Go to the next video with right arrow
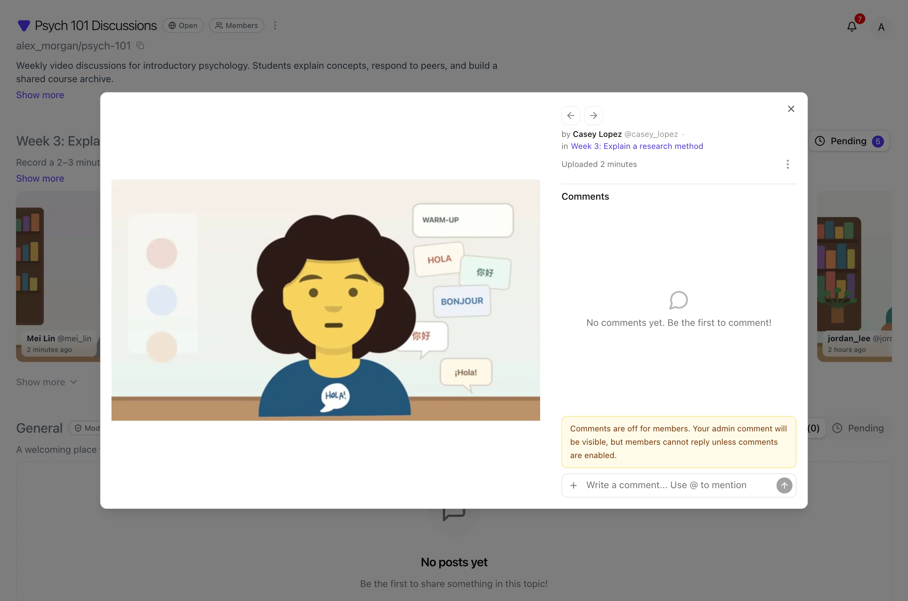Image resolution: width=908 pixels, height=601 pixels. pos(593,116)
